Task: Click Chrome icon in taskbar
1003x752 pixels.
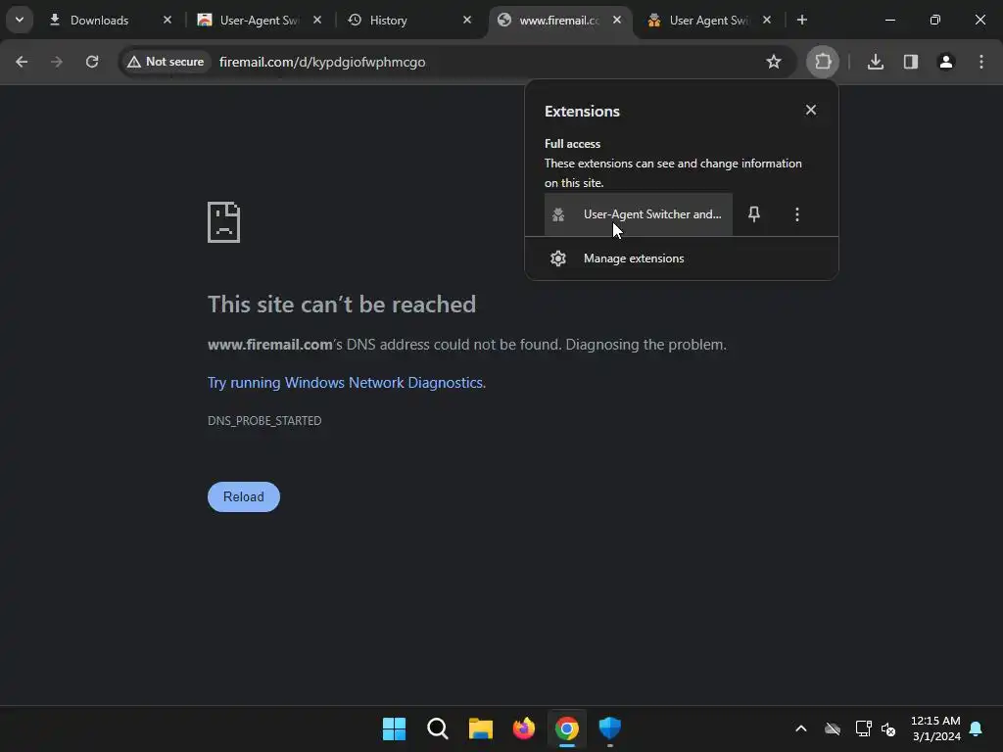Action: click(x=567, y=728)
